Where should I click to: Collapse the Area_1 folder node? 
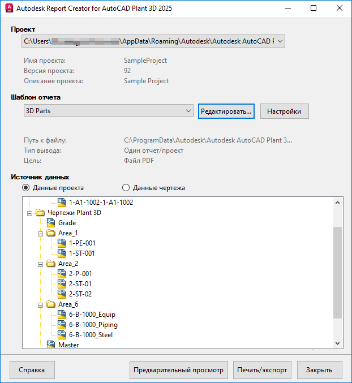(40, 234)
